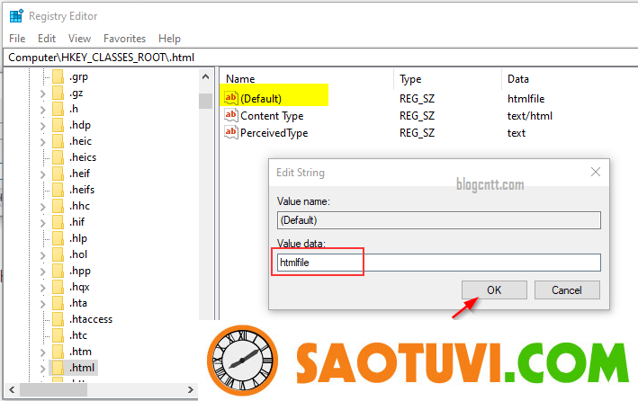The image size is (638, 401).
Task: Open the View menu
Action: [x=79, y=39]
